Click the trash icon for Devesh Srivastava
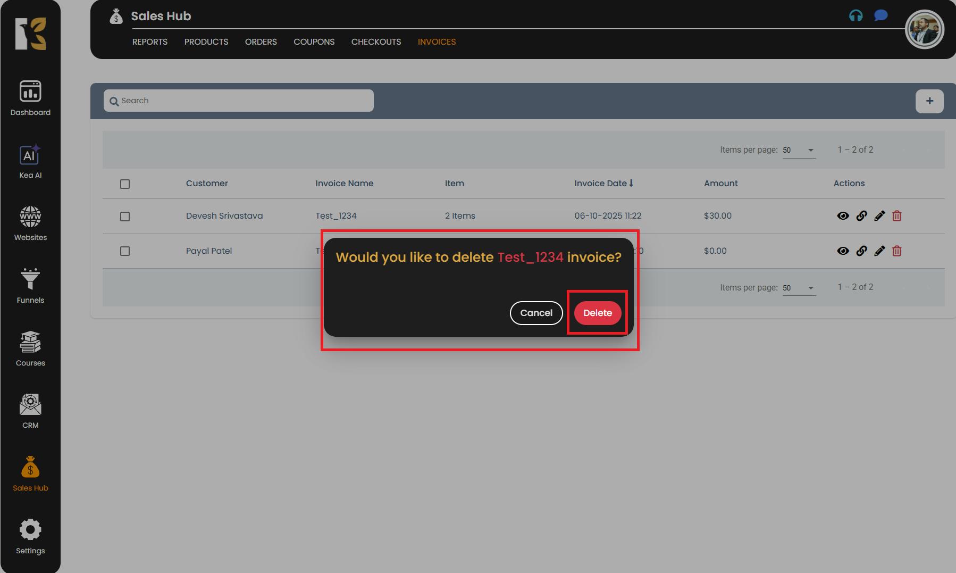956x573 pixels. (x=896, y=216)
